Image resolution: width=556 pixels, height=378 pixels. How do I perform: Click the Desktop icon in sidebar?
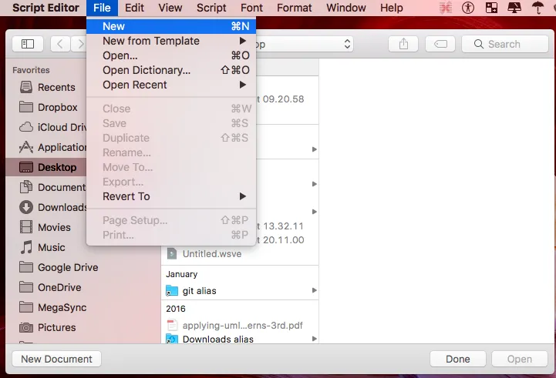(x=26, y=167)
